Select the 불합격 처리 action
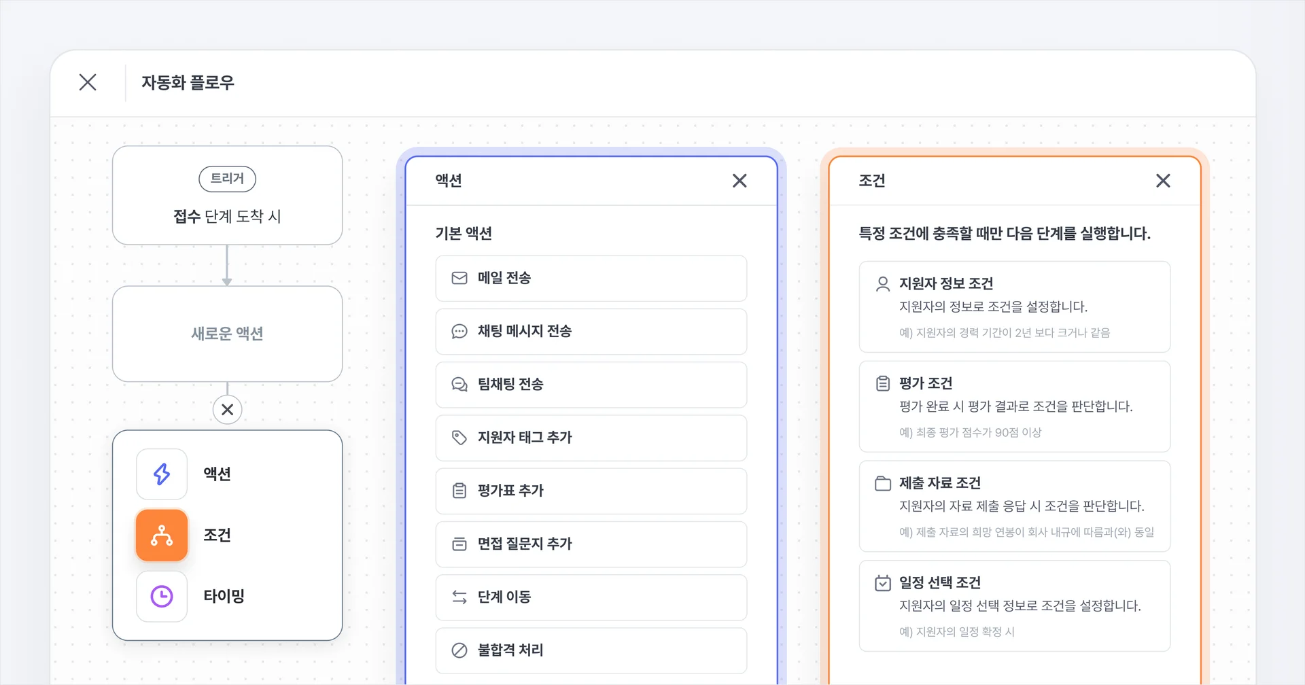 pyautogui.click(x=591, y=650)
